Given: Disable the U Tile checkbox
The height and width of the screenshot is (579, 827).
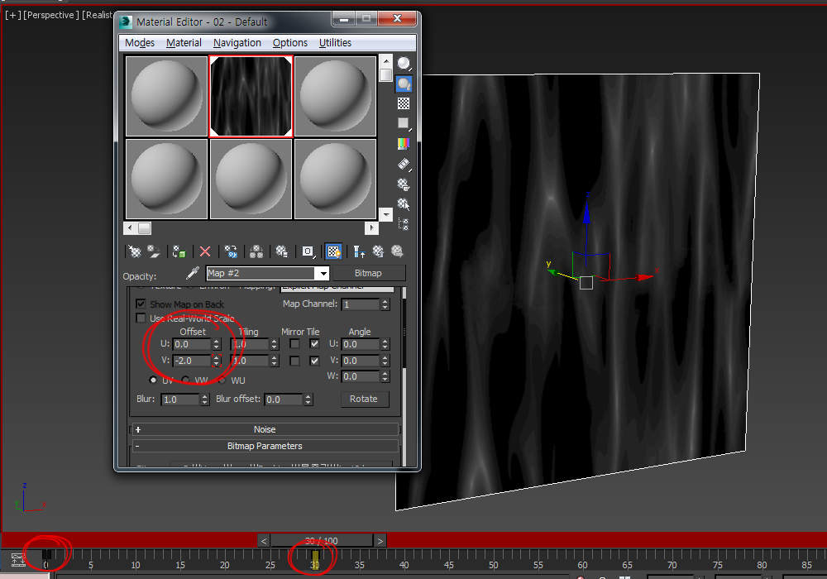Looking at the screenshot, I should [x=314, y=344].
